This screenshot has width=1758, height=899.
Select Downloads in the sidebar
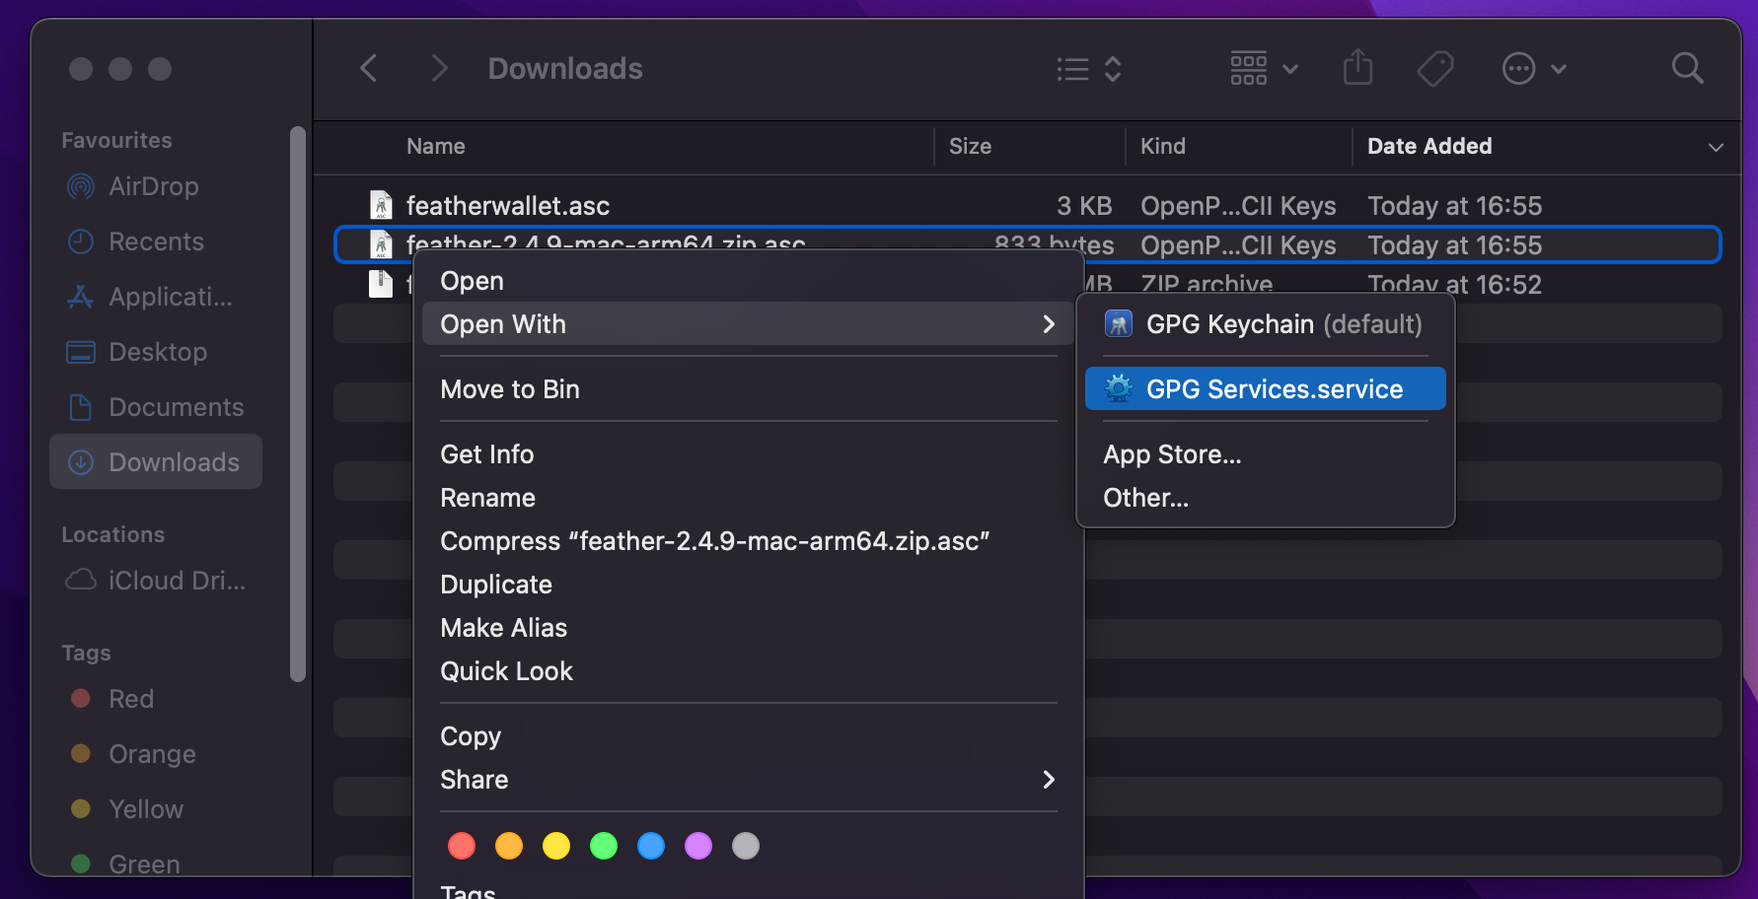(155, 462)
